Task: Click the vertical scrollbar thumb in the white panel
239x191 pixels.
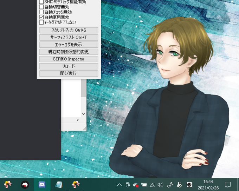Action: [x=84, y=88]
